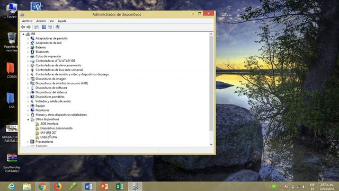Open Google Chrome from the taskbar
The height and width of the screenshot is (191, 339).
pyautogui.click(x=42, y=186)
